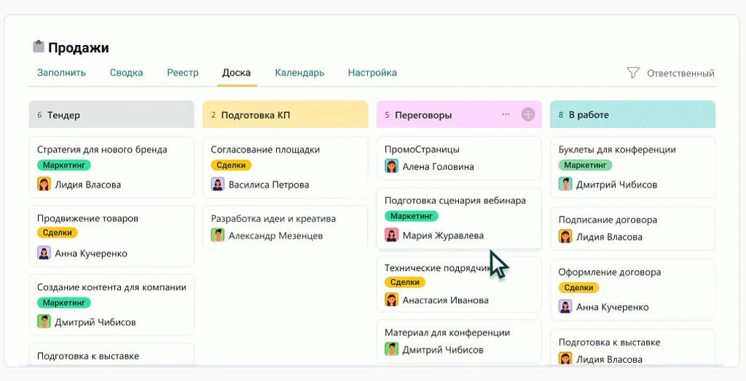Open the Ответственный filter funnel icon
The height and width of the screenshot is (381, 746).
(x=633, y=73)
